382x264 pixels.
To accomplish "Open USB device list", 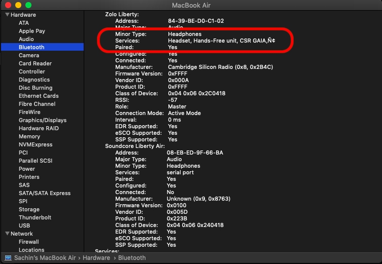I will pyautogui.click(x=24, y=225).
